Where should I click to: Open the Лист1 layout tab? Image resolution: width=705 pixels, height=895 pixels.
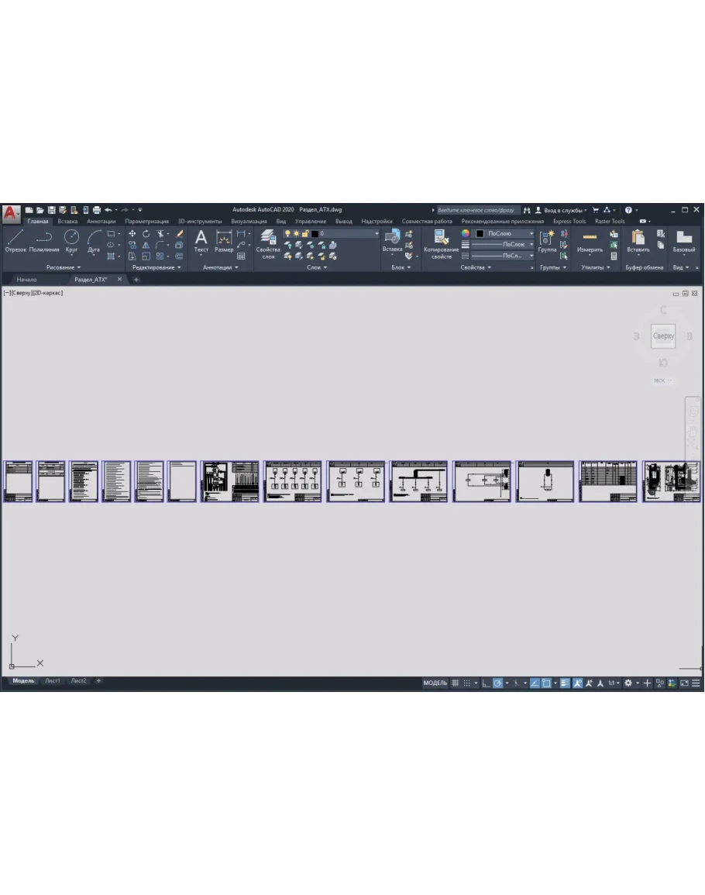click(52, 680)
